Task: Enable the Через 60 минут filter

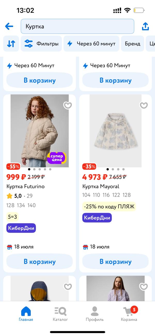Action: pos(91,44)
